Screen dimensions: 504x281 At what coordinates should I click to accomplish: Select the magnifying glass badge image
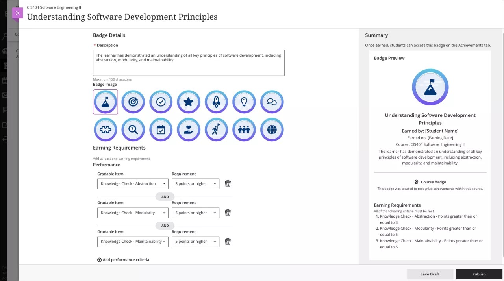click(133, 129)
